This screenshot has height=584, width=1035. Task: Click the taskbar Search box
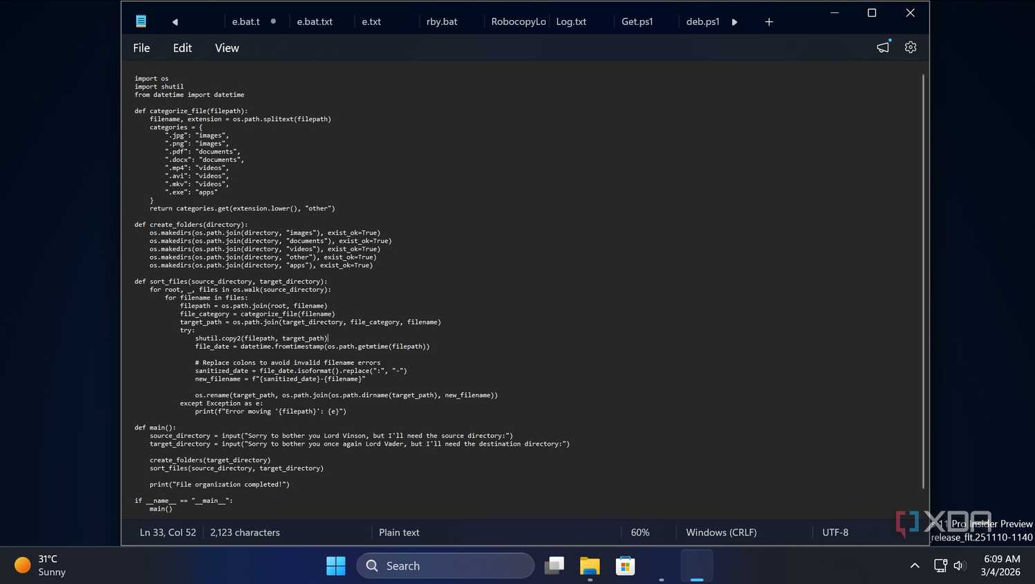(445, 566)
